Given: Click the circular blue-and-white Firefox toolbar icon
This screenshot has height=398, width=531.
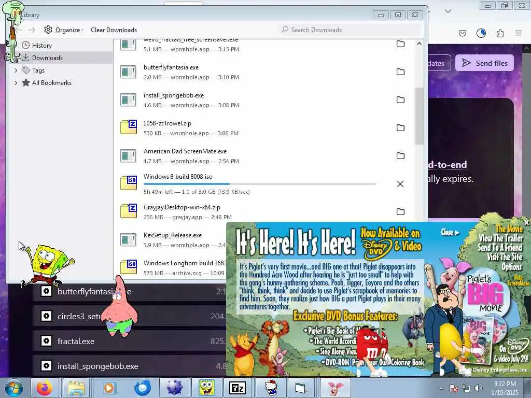Looking at the screenshot, I should pyautogui.click(x=481, y=33).
